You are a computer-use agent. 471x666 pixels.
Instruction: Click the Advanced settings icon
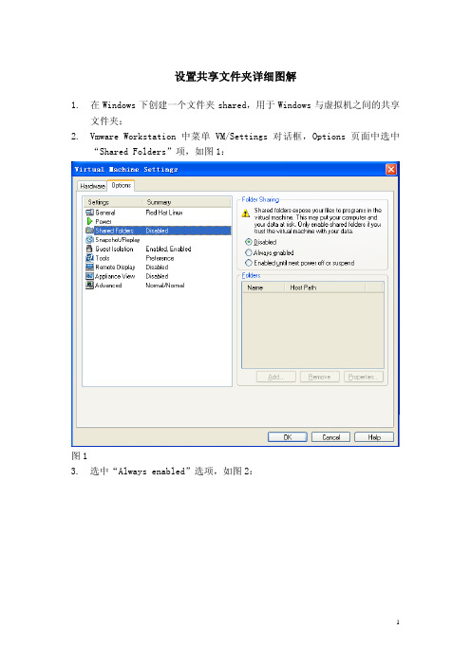point(89,285)
